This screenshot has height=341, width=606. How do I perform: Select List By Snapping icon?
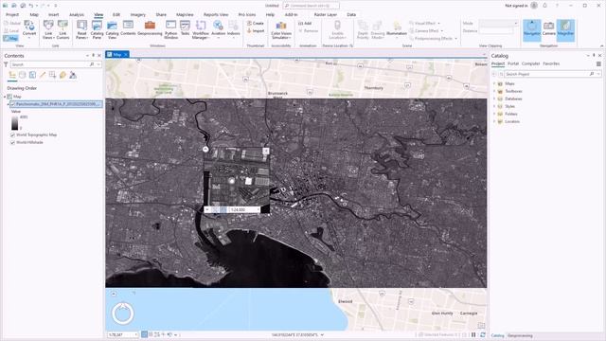click(x=53, y=75)
